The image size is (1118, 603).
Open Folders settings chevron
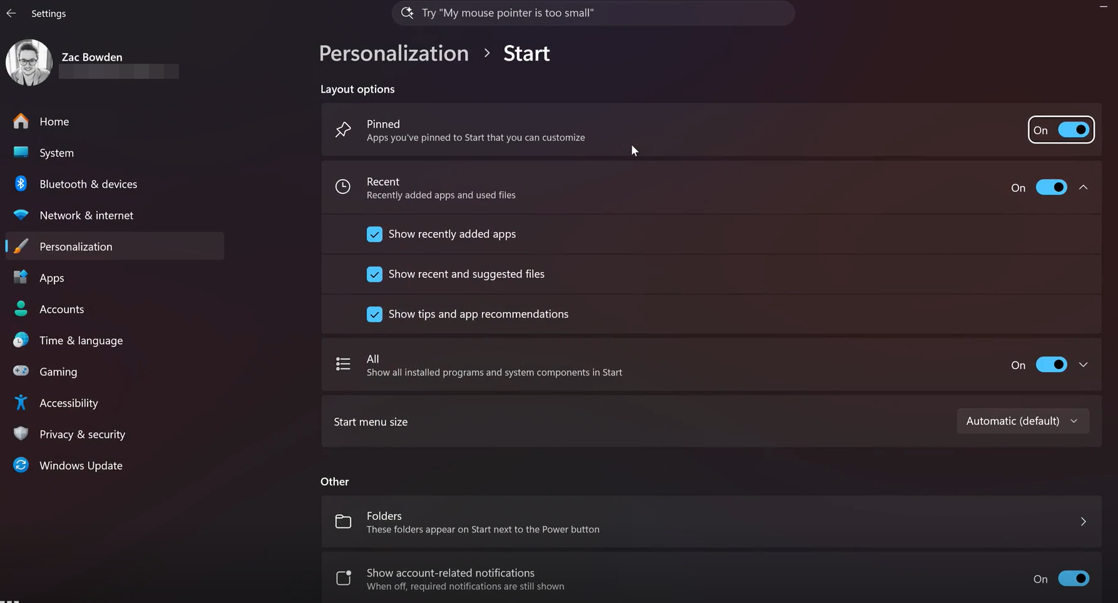click(x=1083, y=521)
